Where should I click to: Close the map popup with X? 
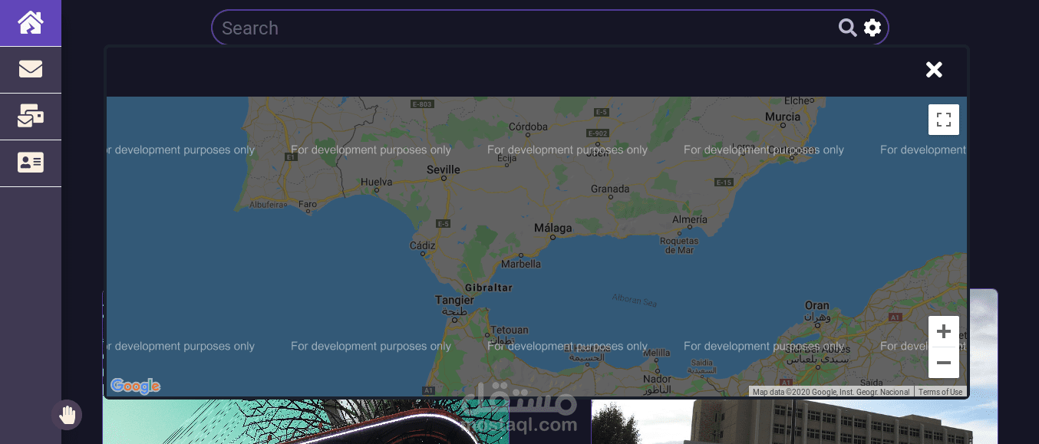coord(934,70)
